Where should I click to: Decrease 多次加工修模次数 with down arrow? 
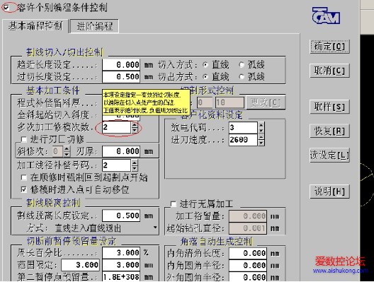click(x=135, y=130)
